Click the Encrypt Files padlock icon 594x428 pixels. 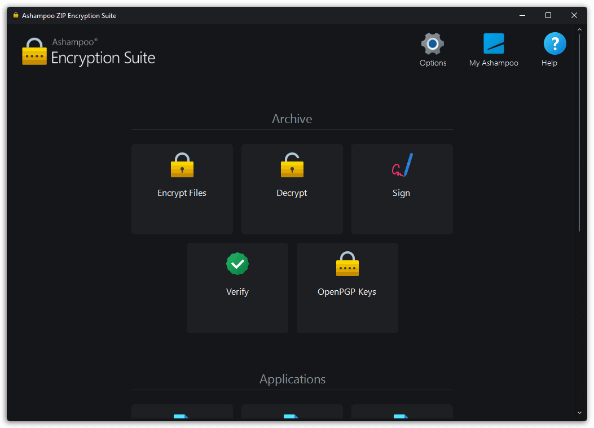coord(182,165)
